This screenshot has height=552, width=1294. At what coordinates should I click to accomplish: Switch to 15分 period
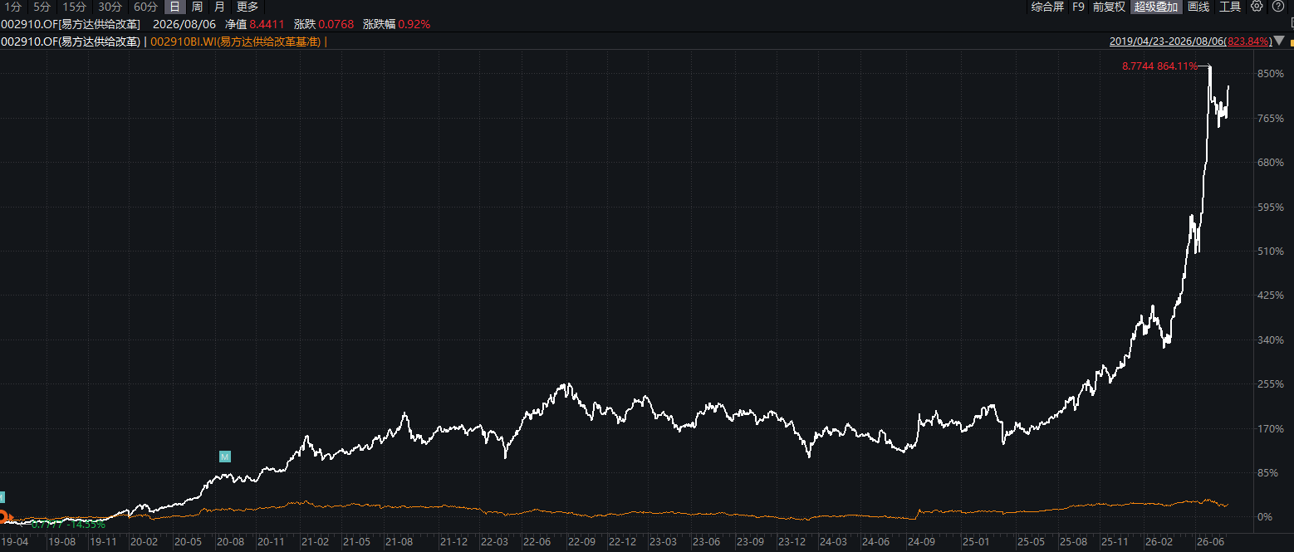pyautogui.click(x=74, y=7)
